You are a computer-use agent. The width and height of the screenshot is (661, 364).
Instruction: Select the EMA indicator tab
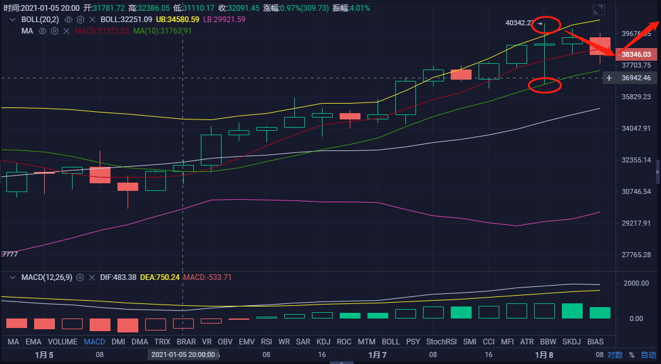(x=33, y=342)
